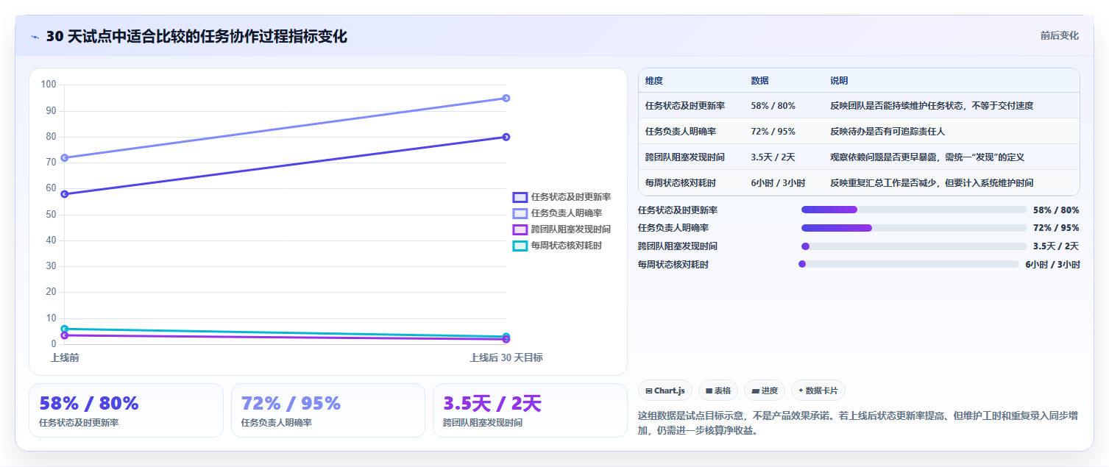Click the description about 统一“发现”的定义
1109x467 pixels.
[927, 157]
